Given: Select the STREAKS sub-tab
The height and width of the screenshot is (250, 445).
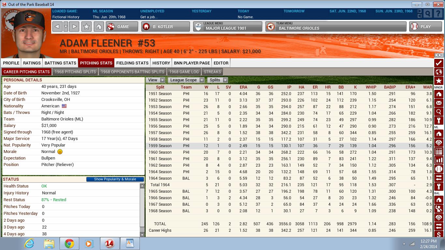Looking at the screenshot, I should [x=212, y=72].
